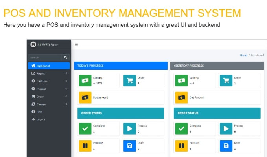This screenshot has height=157, width=267.
Task: Click inside the sidebar Search field
Action: coord(44,57)
